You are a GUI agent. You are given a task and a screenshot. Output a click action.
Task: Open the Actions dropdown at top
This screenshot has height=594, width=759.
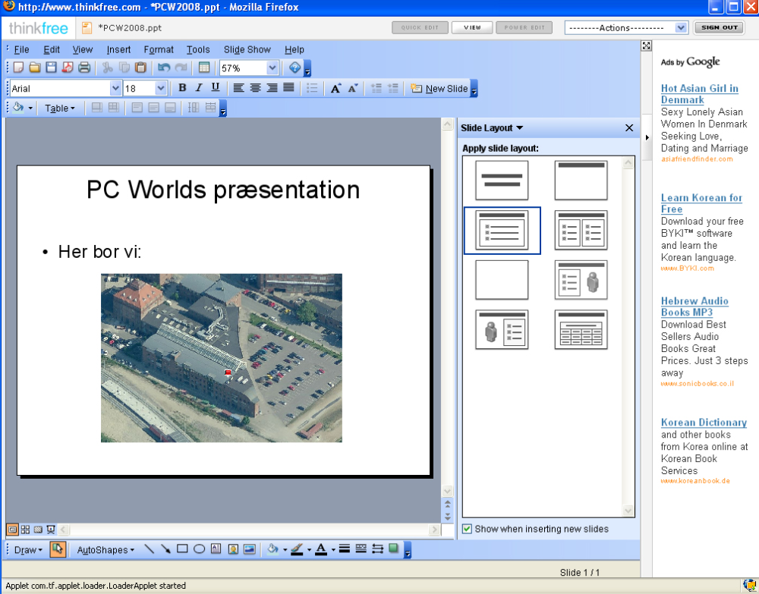tap(680, 28)
